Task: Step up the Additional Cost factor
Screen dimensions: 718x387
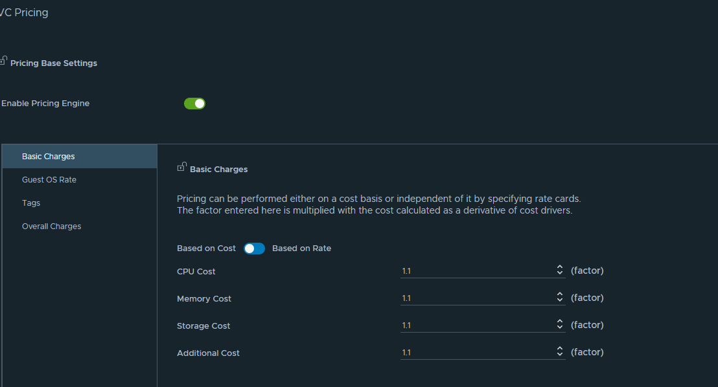Action: pyautogui.click(x=560, y=349)
